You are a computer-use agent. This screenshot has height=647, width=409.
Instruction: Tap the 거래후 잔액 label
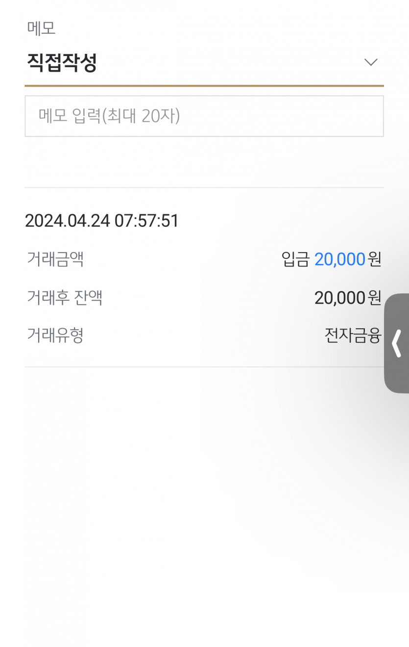coord(65,297)
